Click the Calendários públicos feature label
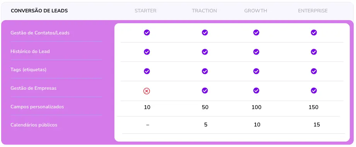Screen dimensions: 356x147 34,125
